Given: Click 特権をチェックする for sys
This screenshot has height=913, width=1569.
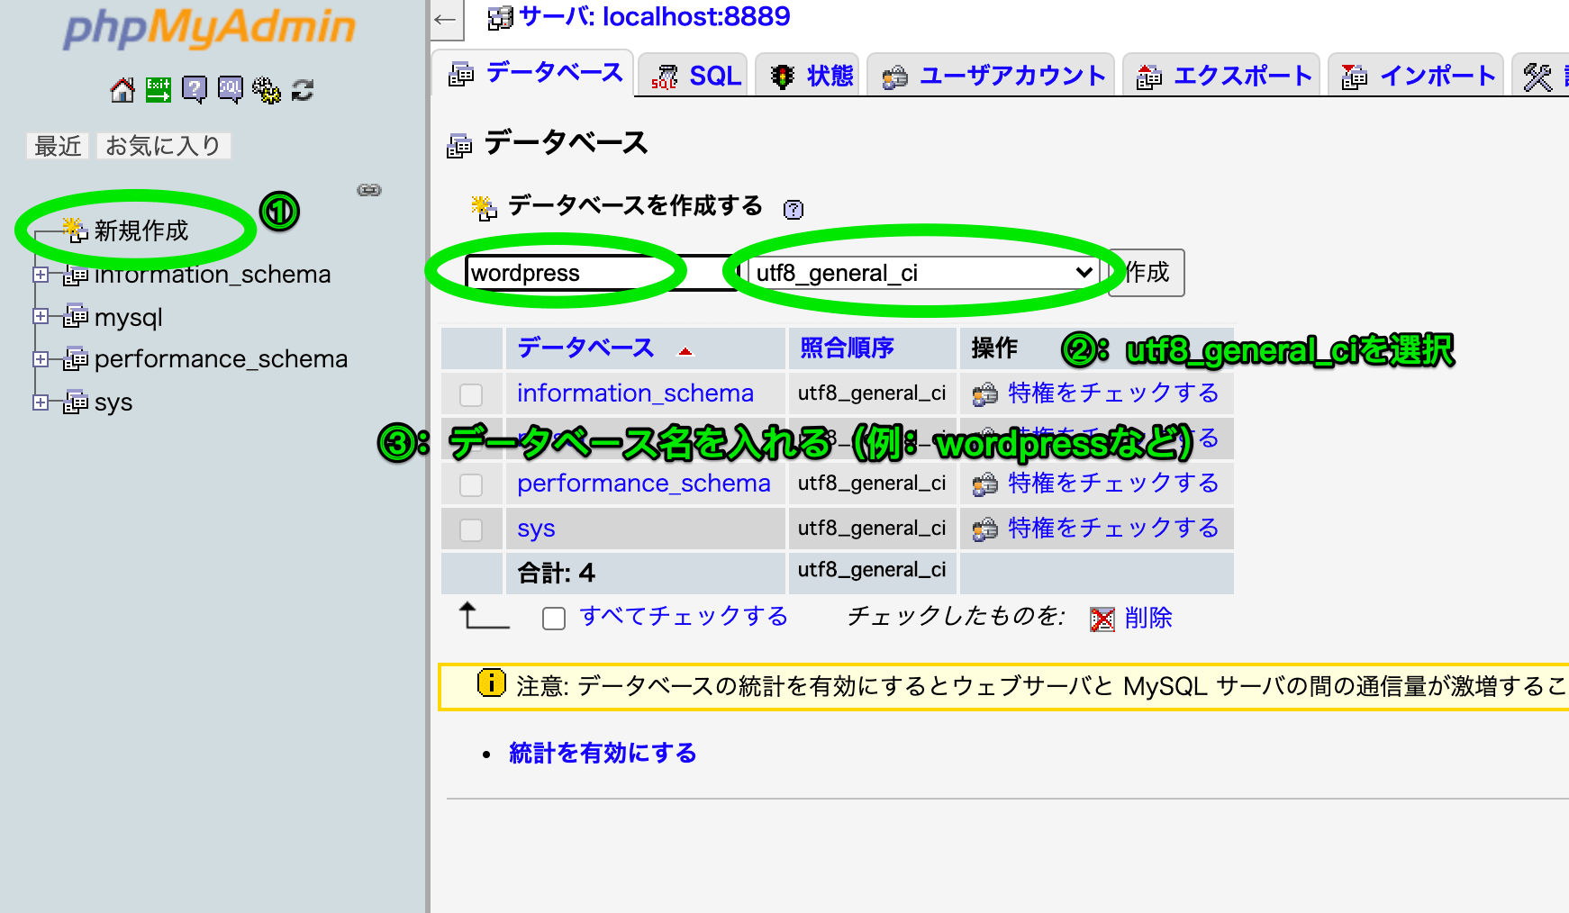Looking at the screenshot, I should click(x=1113, y=529).
